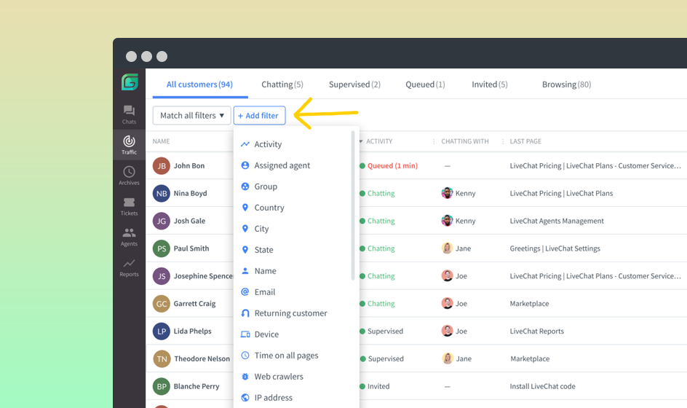Click Joe's avatar in Lida Phelps row
Viewport: 687px width, 408px height.
[x=447, y=331]
